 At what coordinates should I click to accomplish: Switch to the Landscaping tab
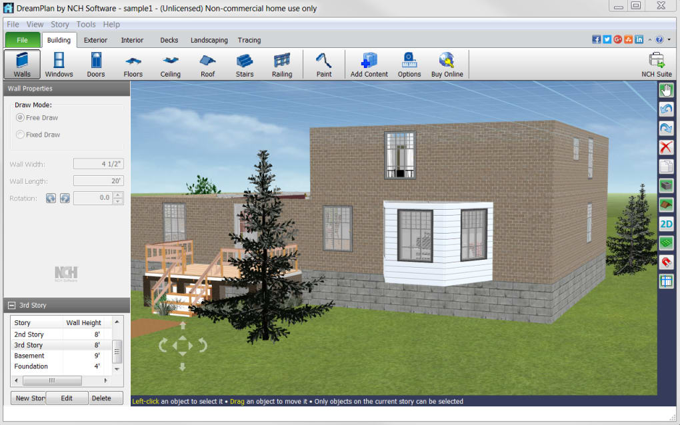209,40
